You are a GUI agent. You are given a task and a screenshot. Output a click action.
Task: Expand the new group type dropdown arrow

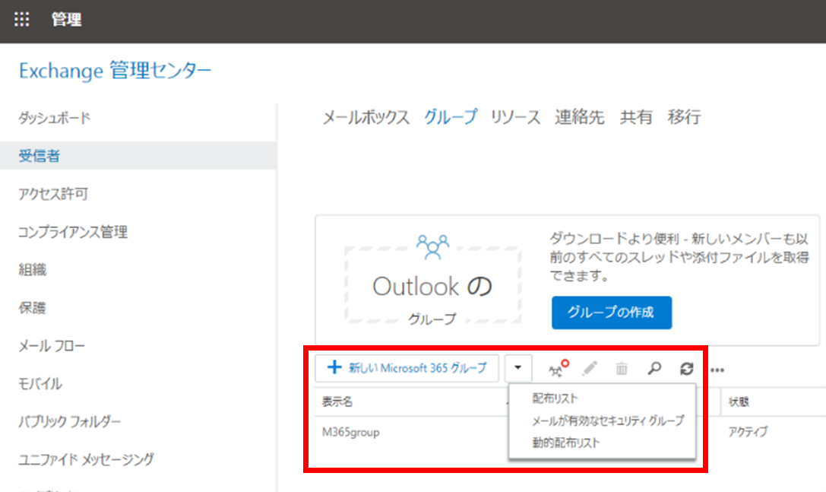pos(517,367)
